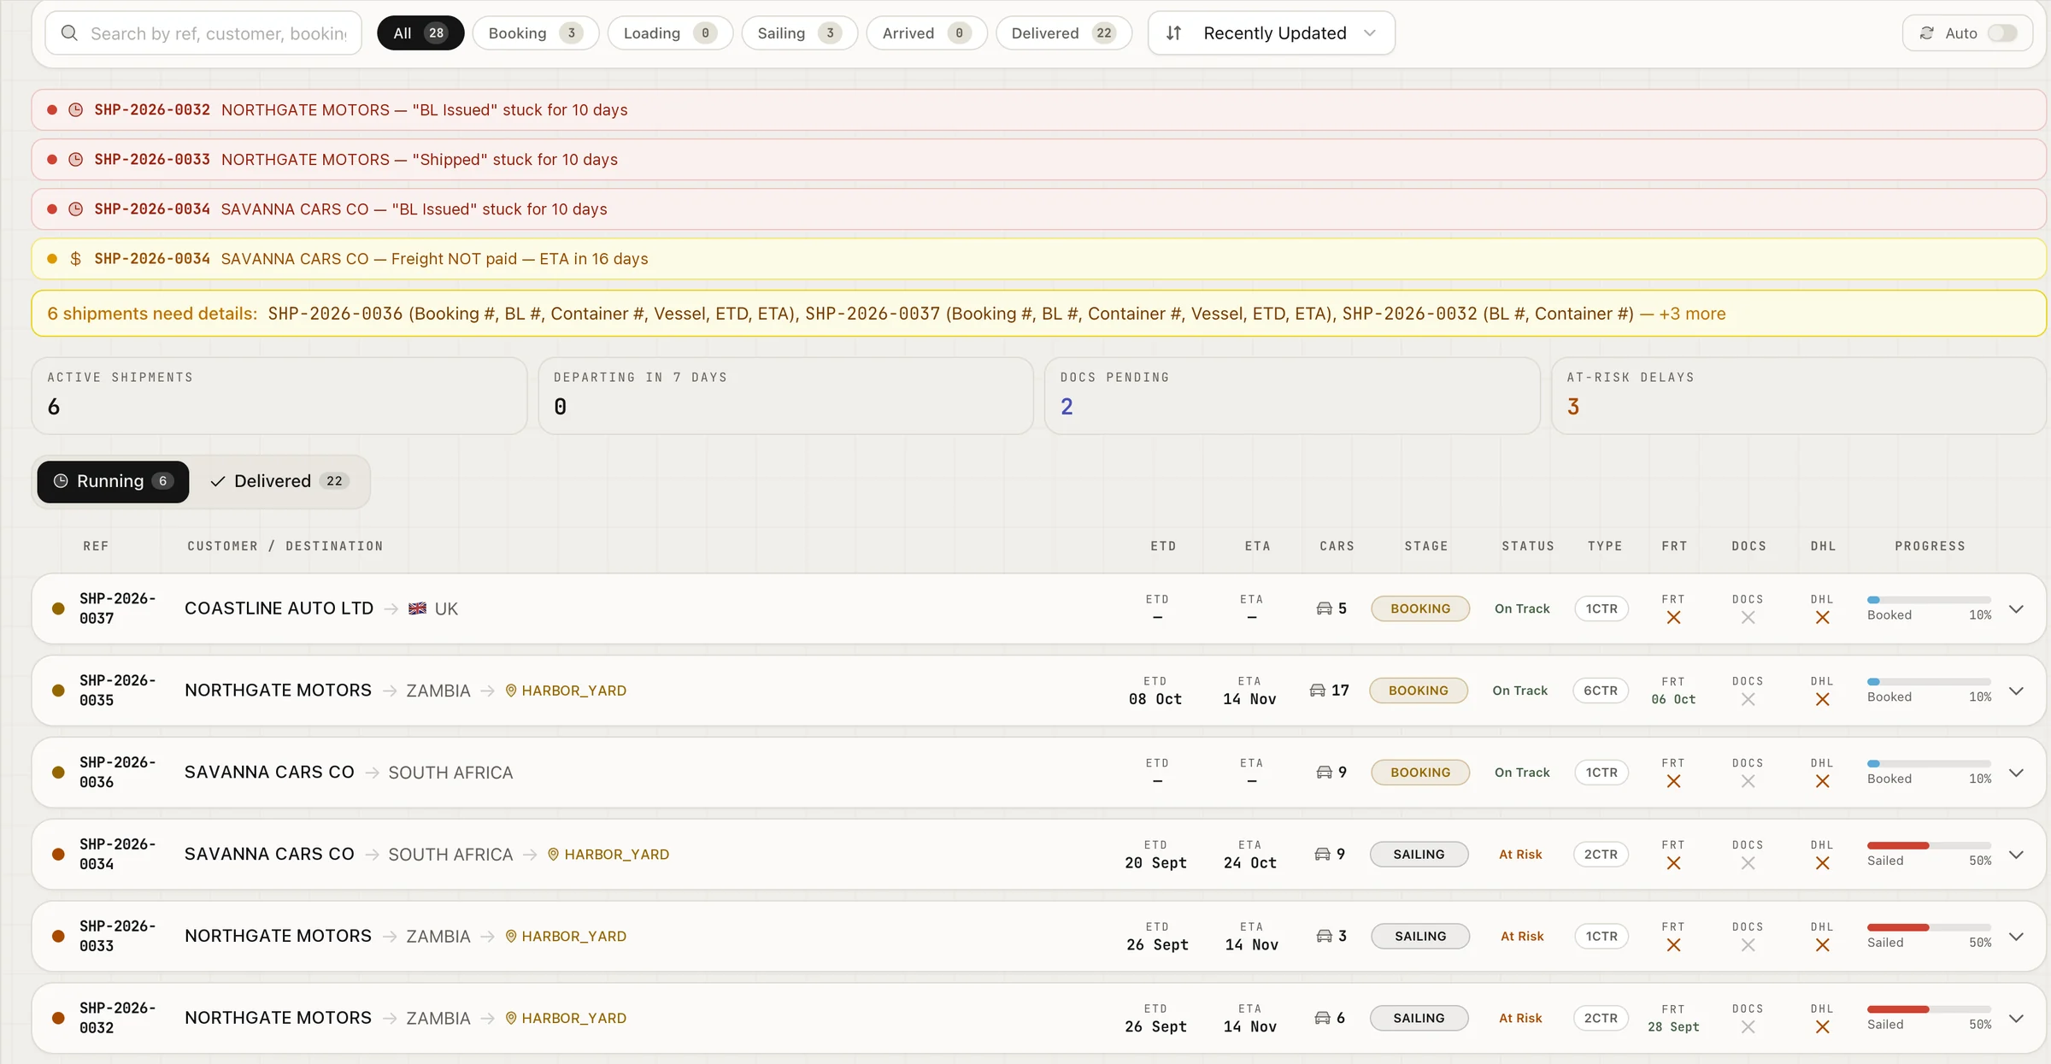Click DOCS X mark in SHP-2026-0036 row
This screenshot has height=1064, width=2051.
1748,781
